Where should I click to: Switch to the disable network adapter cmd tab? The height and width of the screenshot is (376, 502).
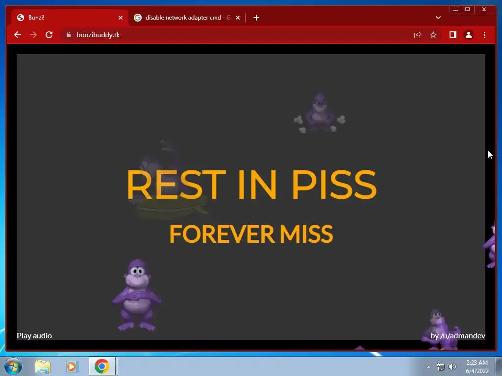click(x=187, y=18)
